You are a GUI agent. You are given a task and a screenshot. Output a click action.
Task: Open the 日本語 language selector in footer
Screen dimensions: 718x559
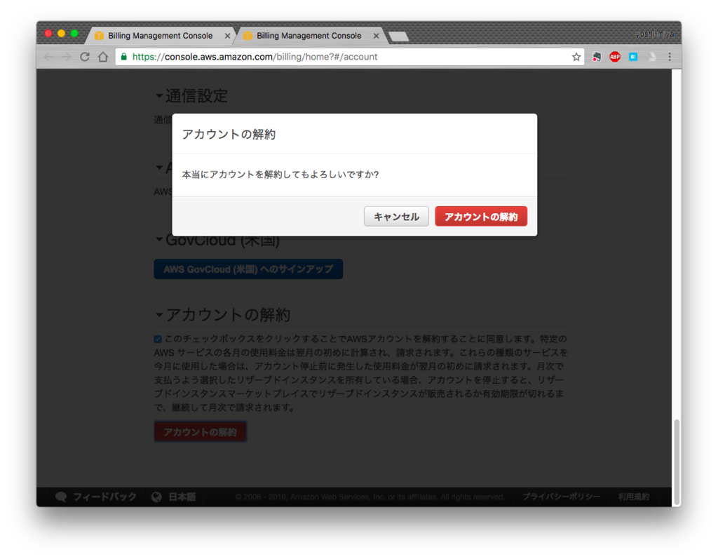click(174, 497)
